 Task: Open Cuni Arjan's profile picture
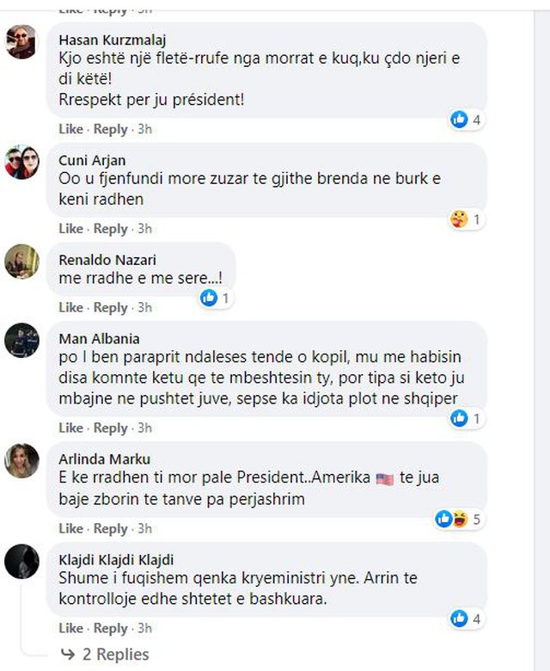click(21, 162)
